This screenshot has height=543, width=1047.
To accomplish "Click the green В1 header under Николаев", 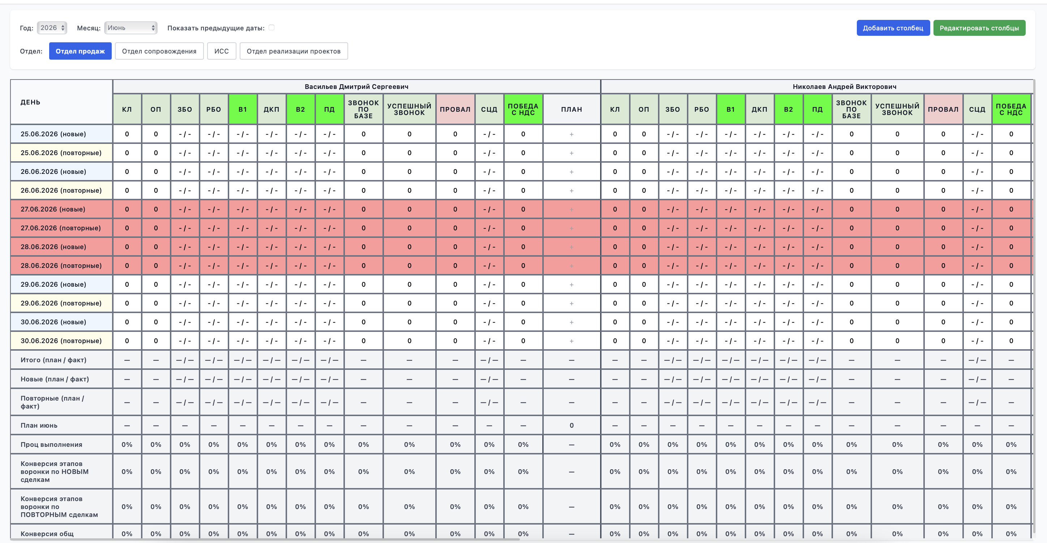I will [x=730, y=109].
